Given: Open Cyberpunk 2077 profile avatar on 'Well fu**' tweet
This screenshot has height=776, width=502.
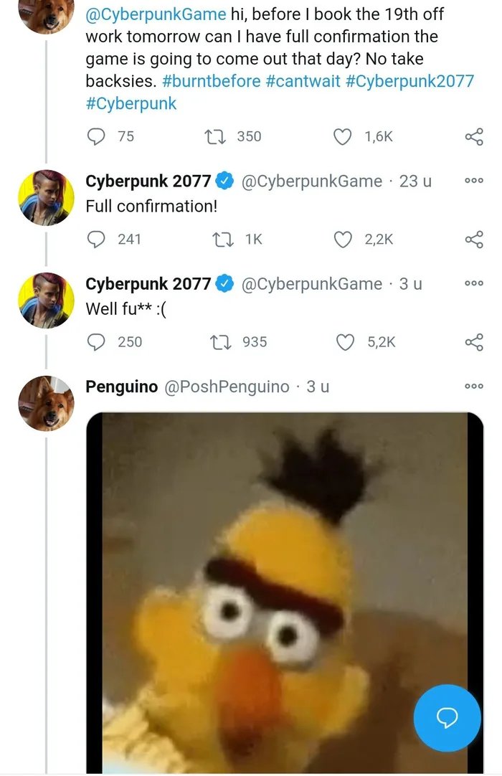Looking at the screenshot, I should click(46, 300).
